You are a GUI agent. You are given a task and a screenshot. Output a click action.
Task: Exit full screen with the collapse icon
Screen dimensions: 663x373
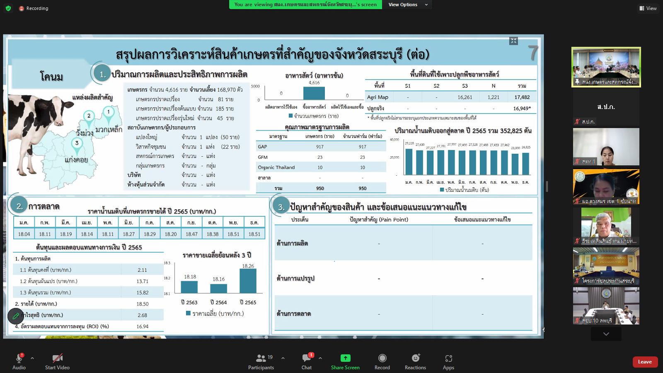click(514, 41)
